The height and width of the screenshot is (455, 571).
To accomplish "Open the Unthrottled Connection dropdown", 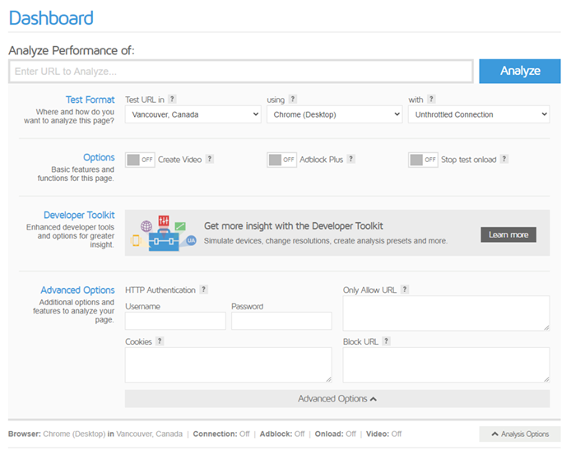I will coord(479,114).
